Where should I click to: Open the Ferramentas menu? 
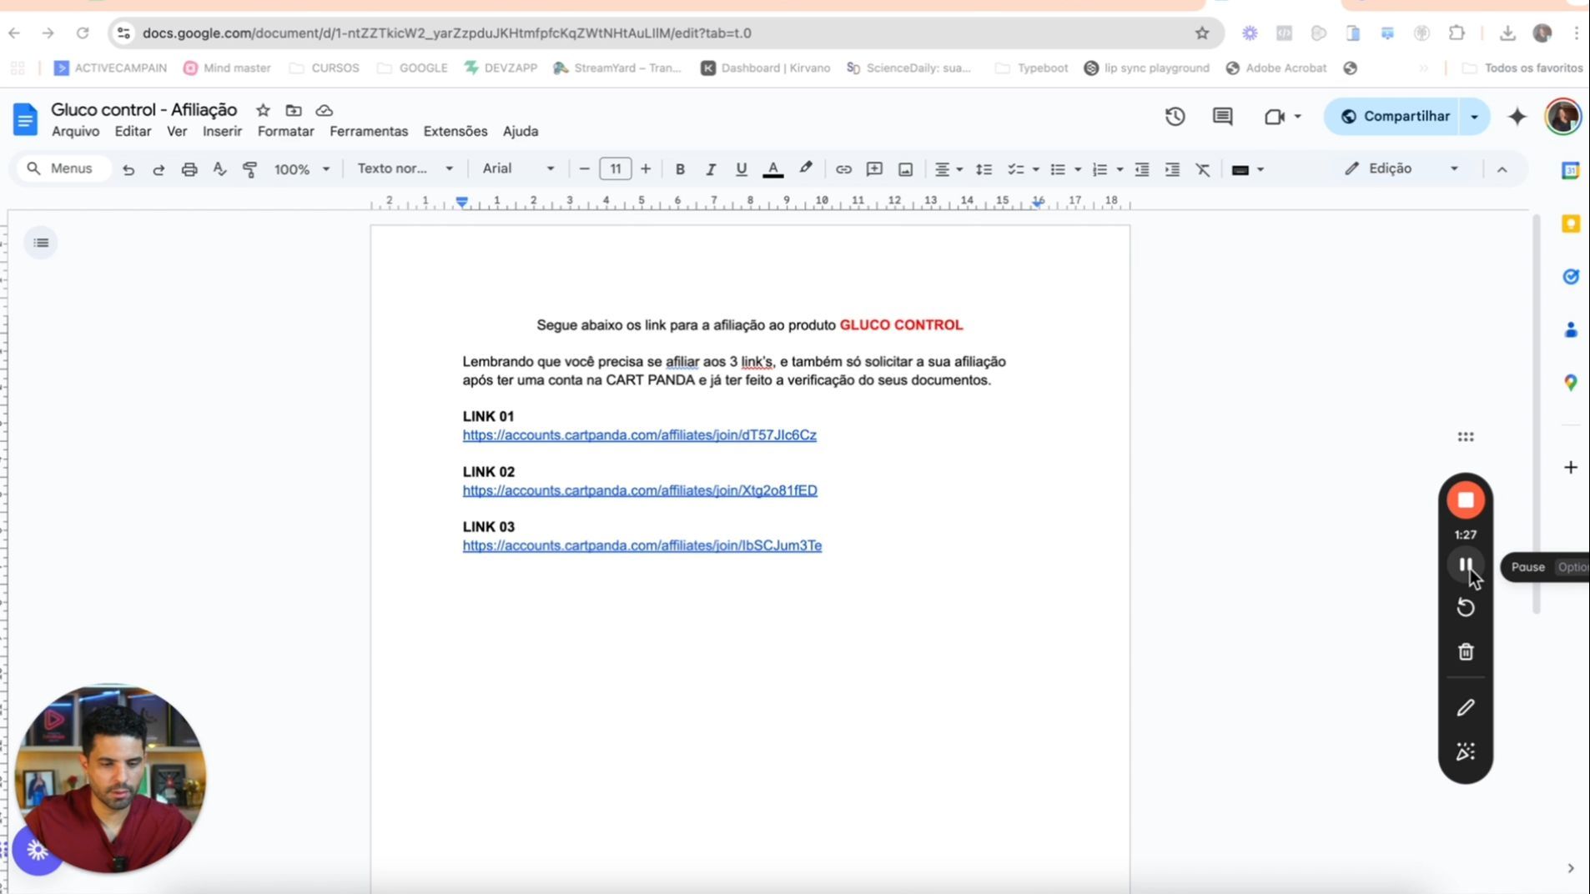(368, 131)
